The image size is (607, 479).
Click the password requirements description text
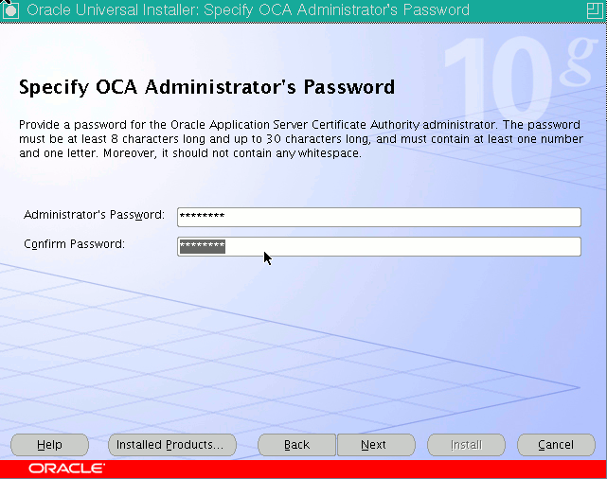point(301,139)
